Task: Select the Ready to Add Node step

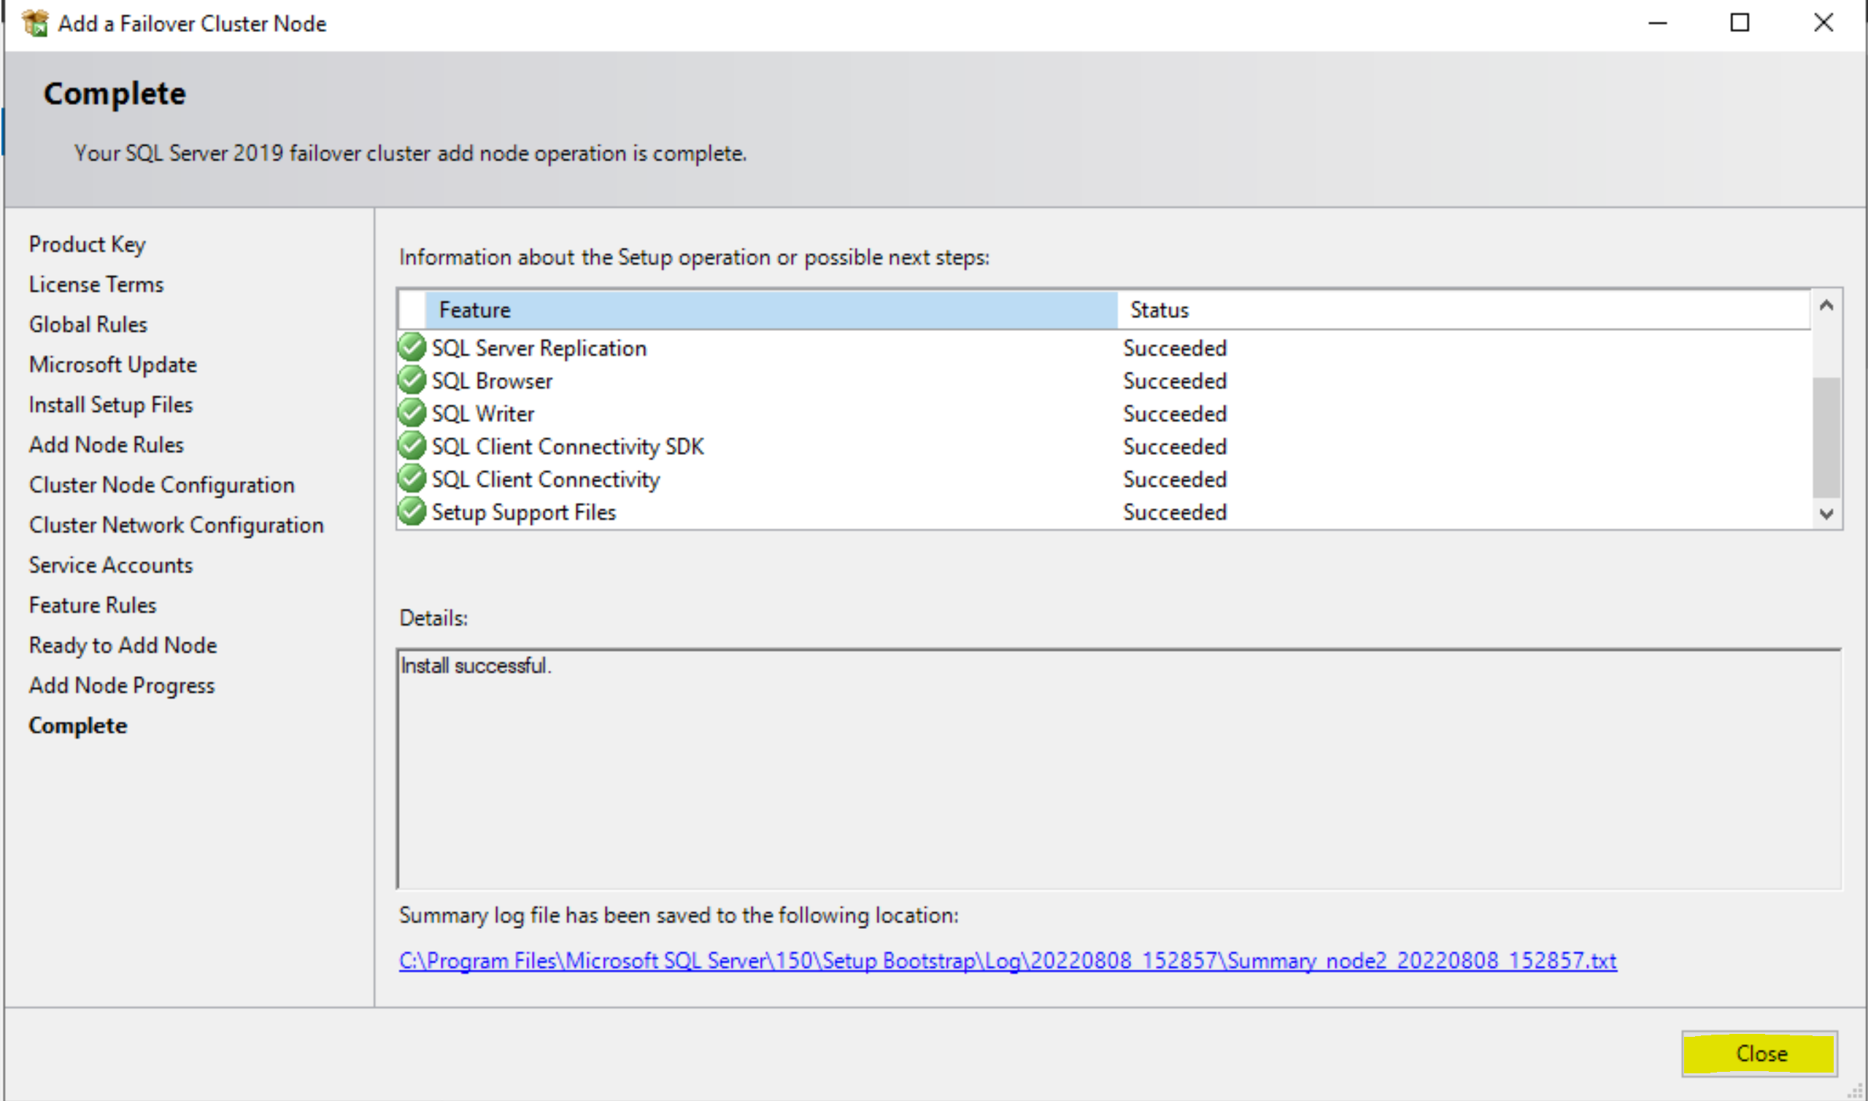Action: pyautogui.click(x=123, y=645)
